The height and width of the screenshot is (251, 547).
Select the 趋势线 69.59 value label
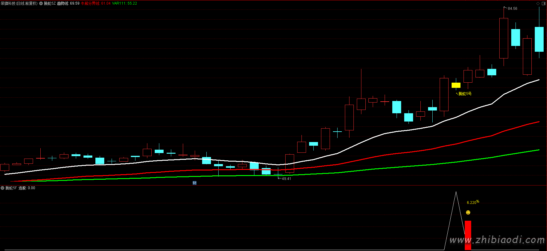68,3
